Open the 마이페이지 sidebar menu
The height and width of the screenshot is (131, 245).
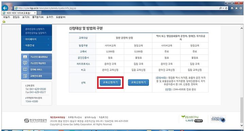pos(31,39)
